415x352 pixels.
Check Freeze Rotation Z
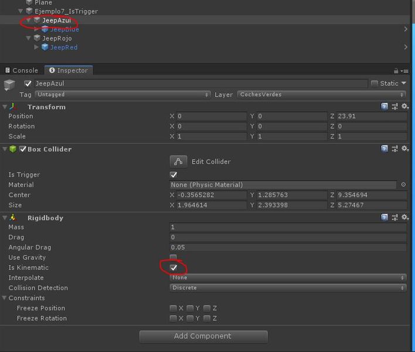click(x=207, y=318)
